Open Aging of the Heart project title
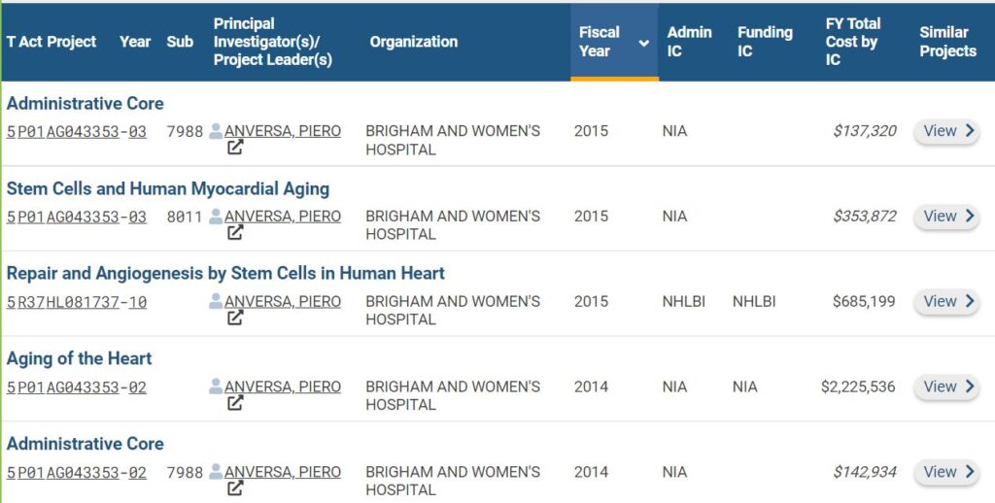The width and height of the screenshot is (995, 503). tap(79, 358)
